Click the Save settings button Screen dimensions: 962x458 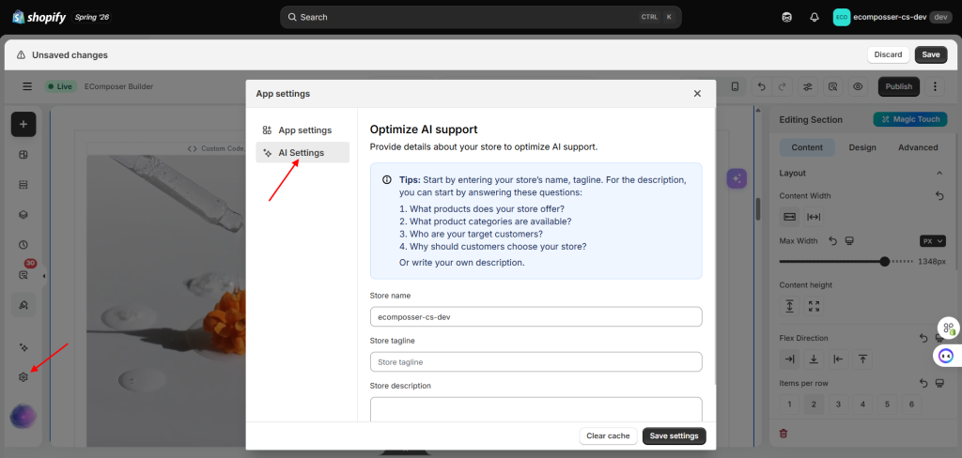pyautogui.click(x=675, y=435)
